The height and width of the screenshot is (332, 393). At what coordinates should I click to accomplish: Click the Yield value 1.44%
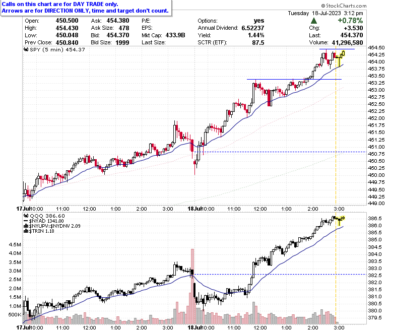(256, 35)
